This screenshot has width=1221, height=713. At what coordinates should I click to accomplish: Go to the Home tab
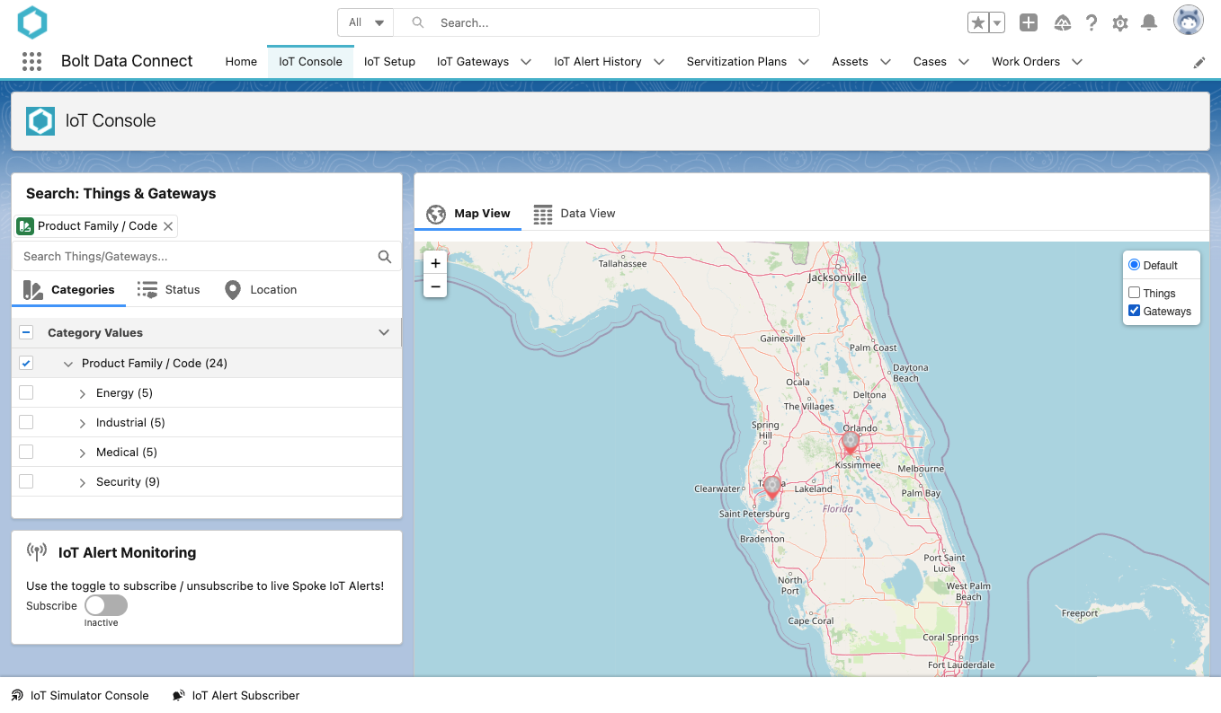[x=241, y=62]
